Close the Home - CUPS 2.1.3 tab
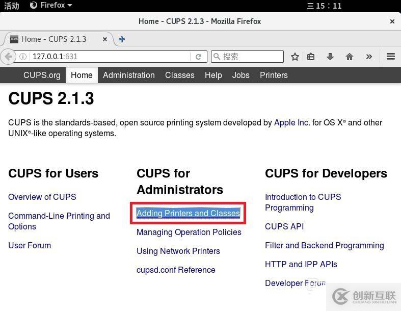 pyautogui.click(x=105, y=39)
